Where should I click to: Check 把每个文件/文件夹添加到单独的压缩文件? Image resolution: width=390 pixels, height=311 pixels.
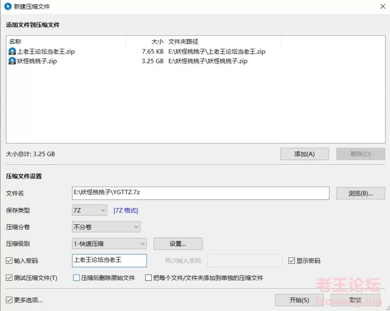148,277
